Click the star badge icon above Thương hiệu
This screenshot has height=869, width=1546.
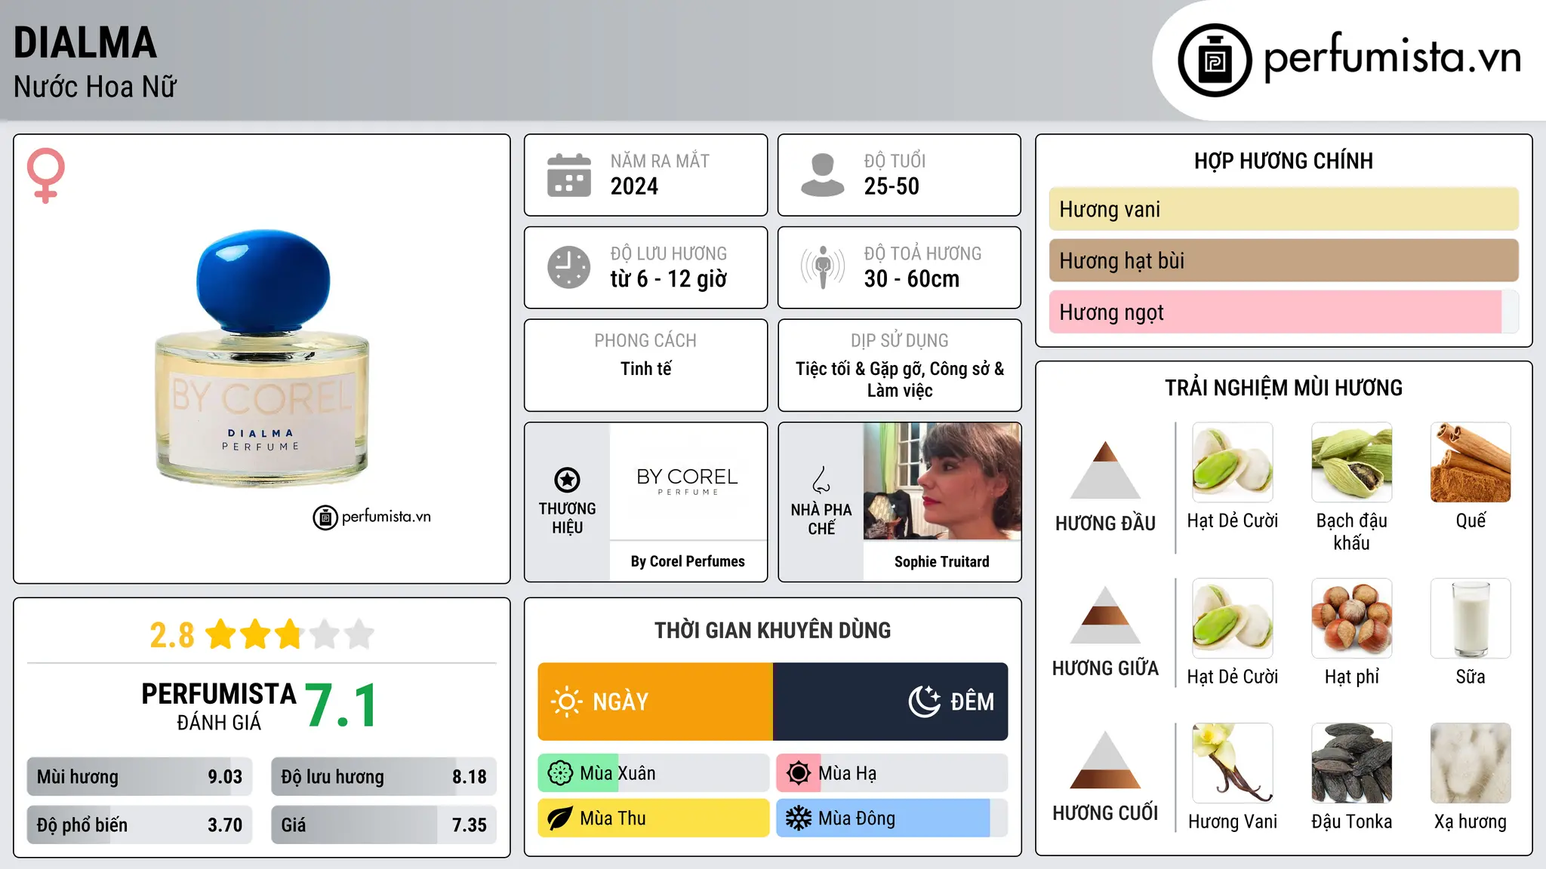coord(567,480)
